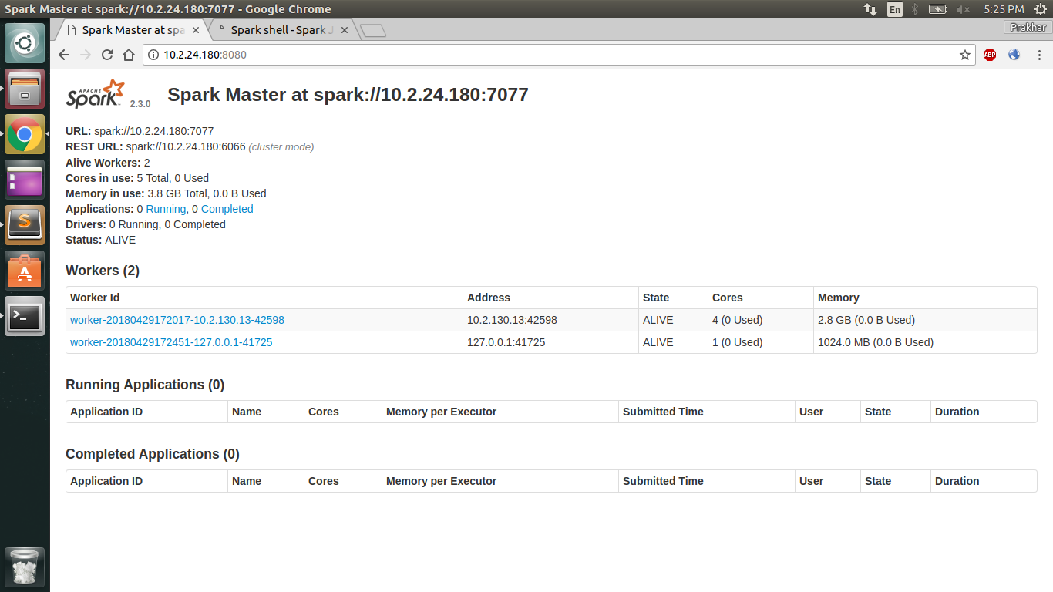Click the Prakhar profile button
Viewport: 1053px width, 592px height.
(x=1028, y=27)
